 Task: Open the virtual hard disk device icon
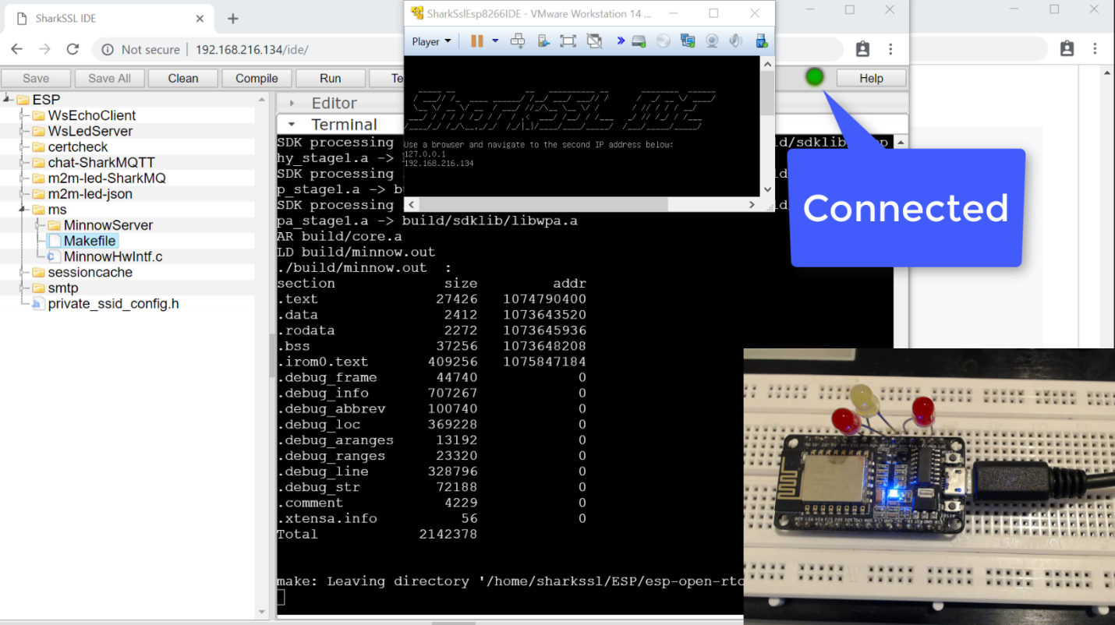[x=639, y=40]
